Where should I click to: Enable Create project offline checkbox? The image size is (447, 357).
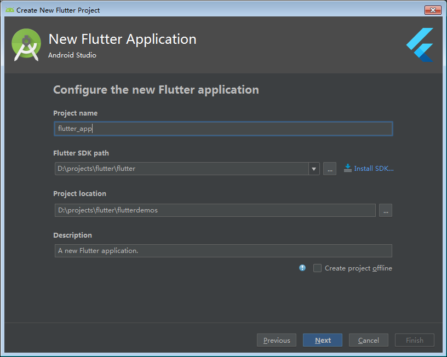pos(317,268)
